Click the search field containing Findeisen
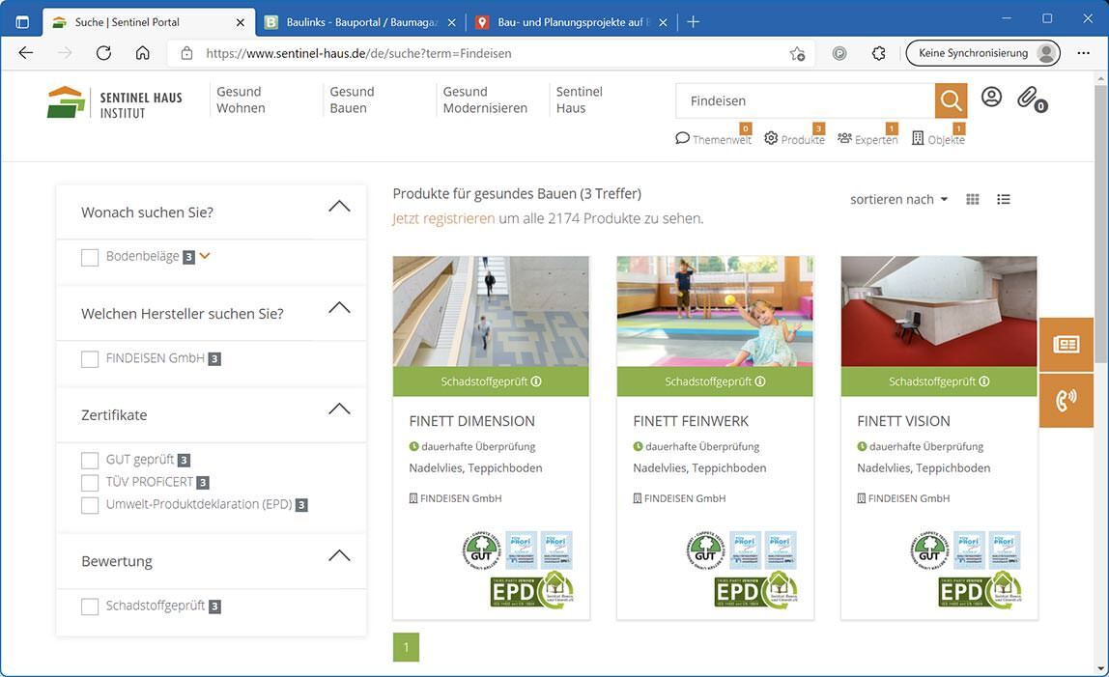This screenshot has height=677, width=1109. tap(805, 101)
